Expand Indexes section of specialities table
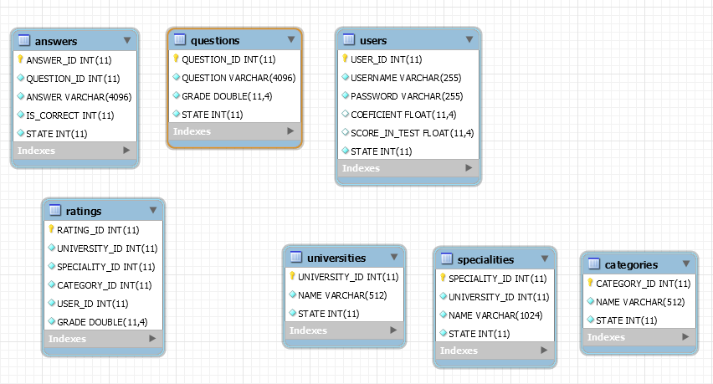The image size is (713, 384). coord(544,350)
